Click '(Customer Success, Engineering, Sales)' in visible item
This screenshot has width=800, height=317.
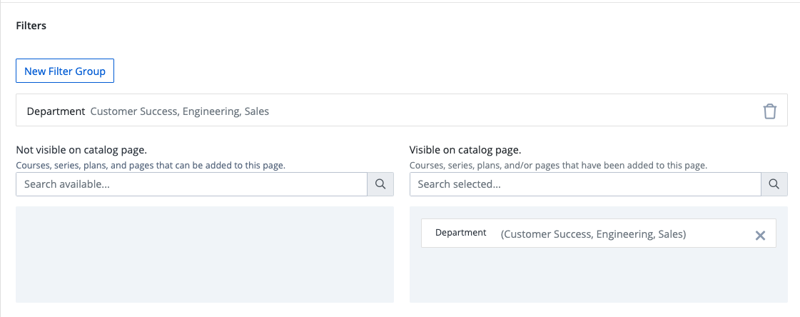click(x=593, y=234)
